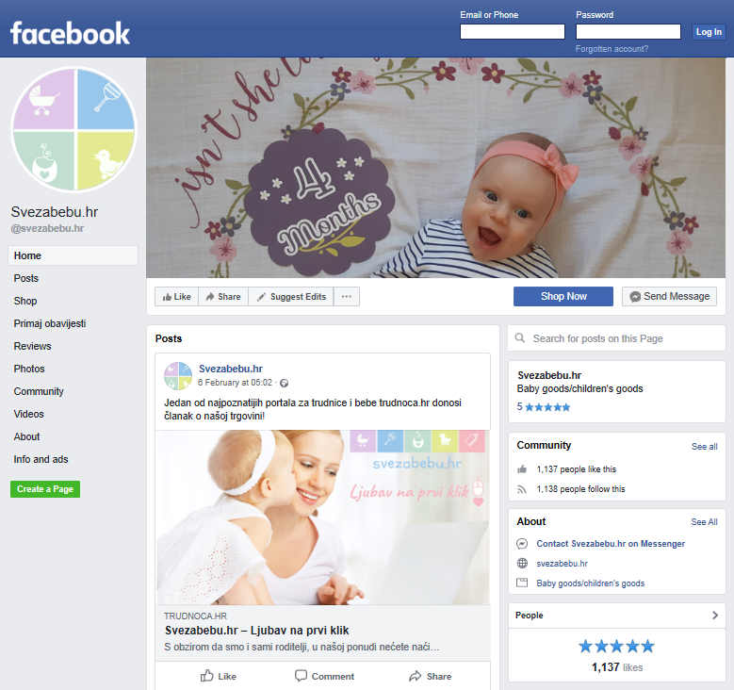This screenshot has height=690, width=734.
Task: Go to the Posts sidebar item
Action: pos(26,278)
